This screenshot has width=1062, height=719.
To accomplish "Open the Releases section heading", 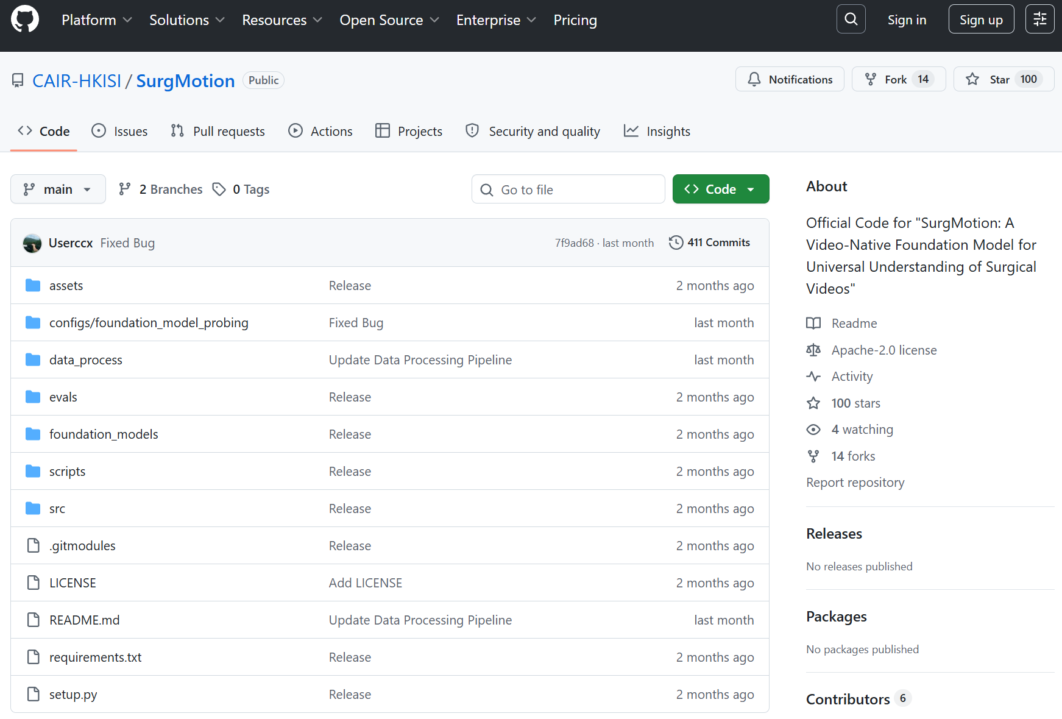I will coord(834,534).
